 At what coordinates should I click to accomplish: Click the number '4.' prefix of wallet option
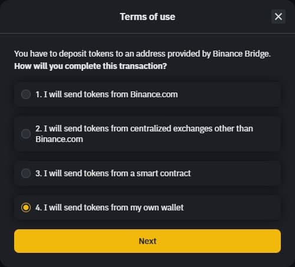(39, 207)
